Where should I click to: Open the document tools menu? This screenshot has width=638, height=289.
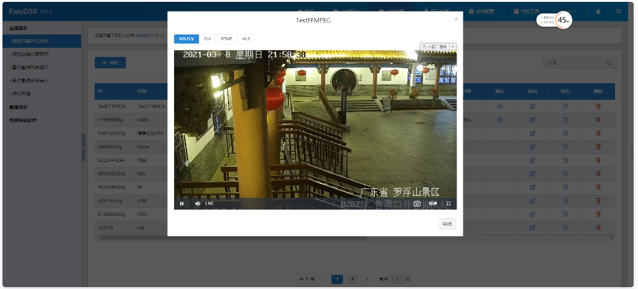coord(526,11)
